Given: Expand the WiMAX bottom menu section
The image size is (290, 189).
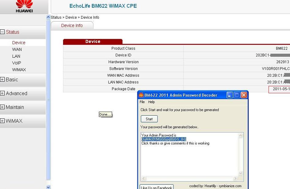Looking at the screenshot, I should tap(2, 121).
